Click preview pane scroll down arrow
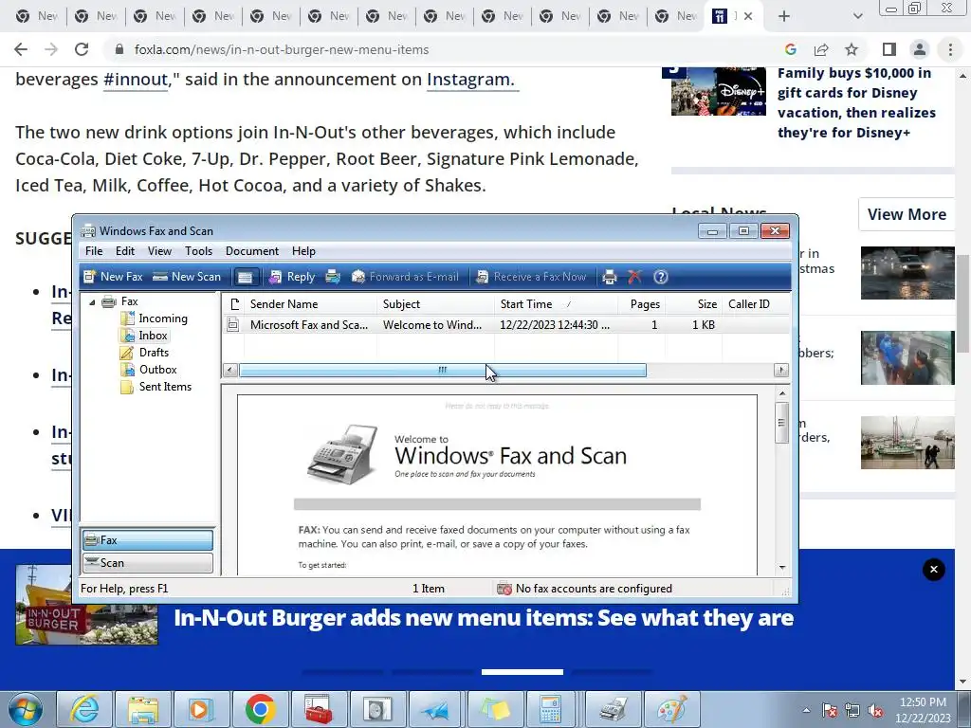971x728 pixels. pyautogui.click(x=782, y=567)
